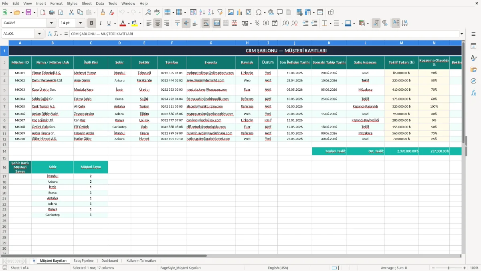The width and height of the screenshot is (481, 271).
Task: Insert Comment speech bubble icon
Action: [x=280, y=12]
